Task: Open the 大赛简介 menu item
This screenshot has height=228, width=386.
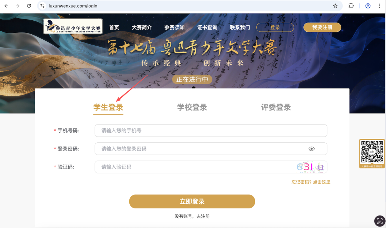Action: [x=142, y=27]
